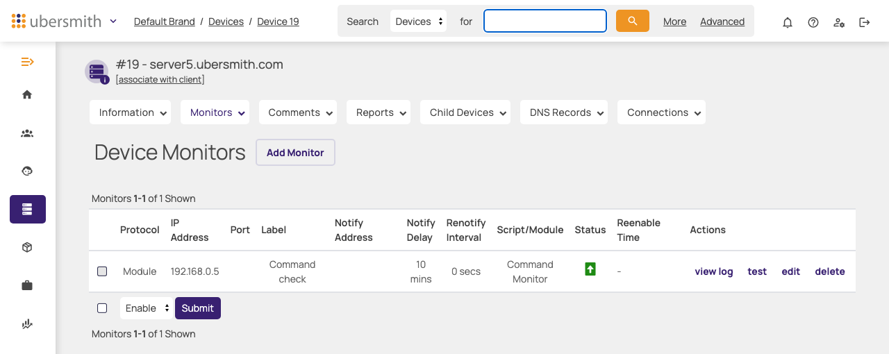The height and width of the screenshot is (354, 889).
Task: Click the Device 19 breadcrumb
Action: point(278,22)
